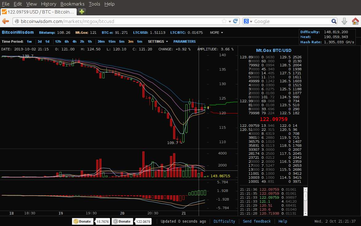The width and height of the screenshot is (361, 226).
Task: Open the SETTINGS dropdown
Action: coord(158,42)
